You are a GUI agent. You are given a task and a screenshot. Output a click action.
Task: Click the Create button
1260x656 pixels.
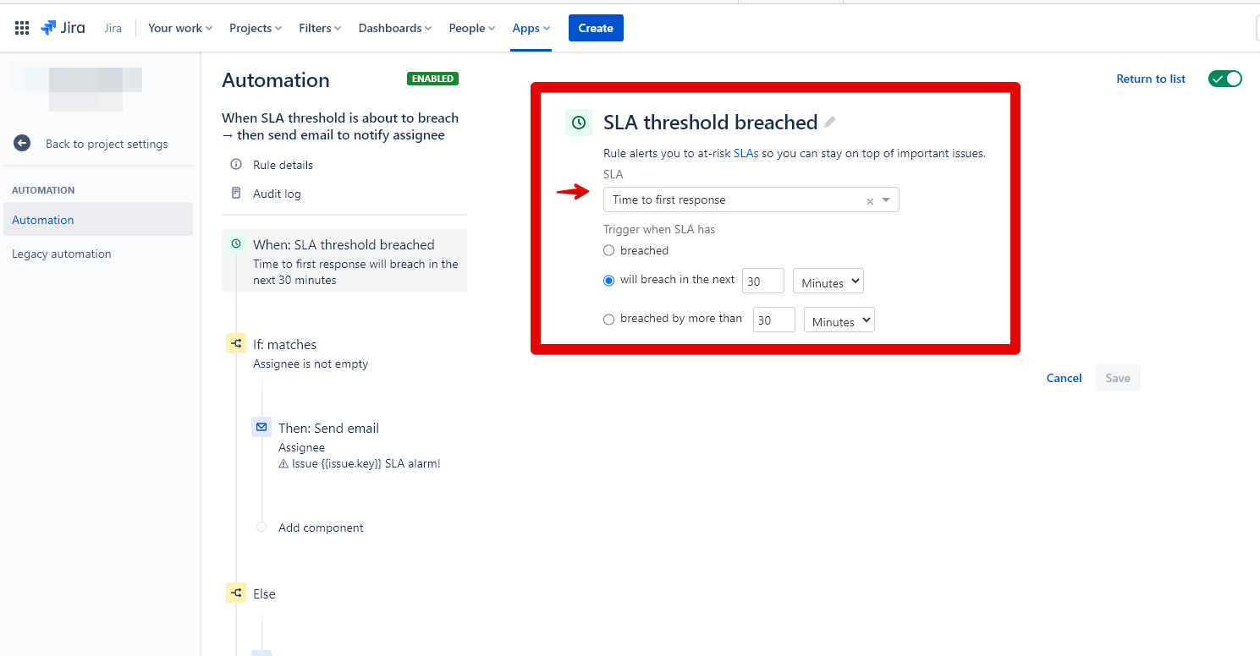point(596,28)
